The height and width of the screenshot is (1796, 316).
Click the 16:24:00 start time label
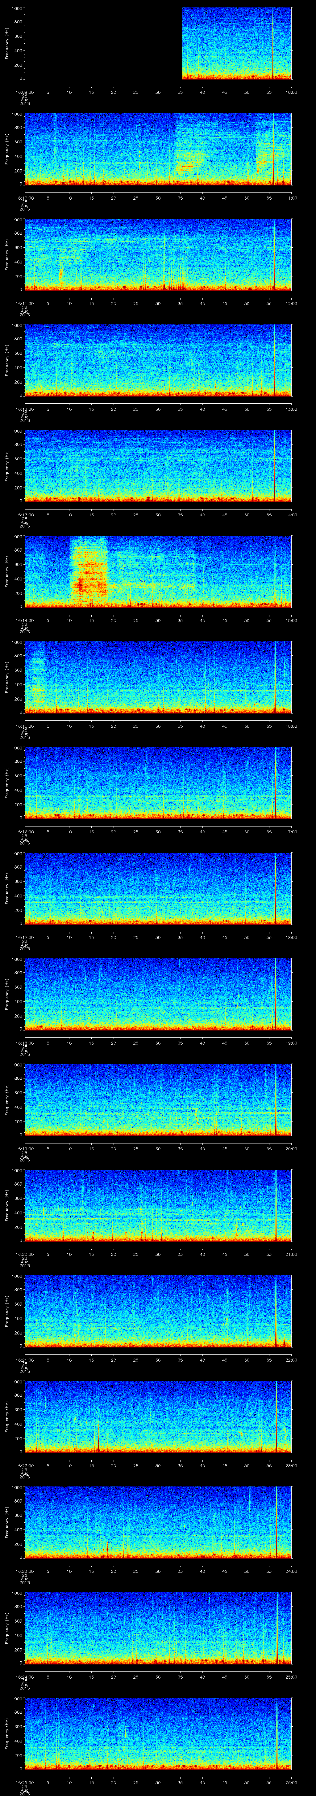click(24, 1677)
